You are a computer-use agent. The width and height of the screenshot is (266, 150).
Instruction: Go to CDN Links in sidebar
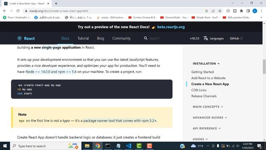pyautogui.click(x=199, y=90)
